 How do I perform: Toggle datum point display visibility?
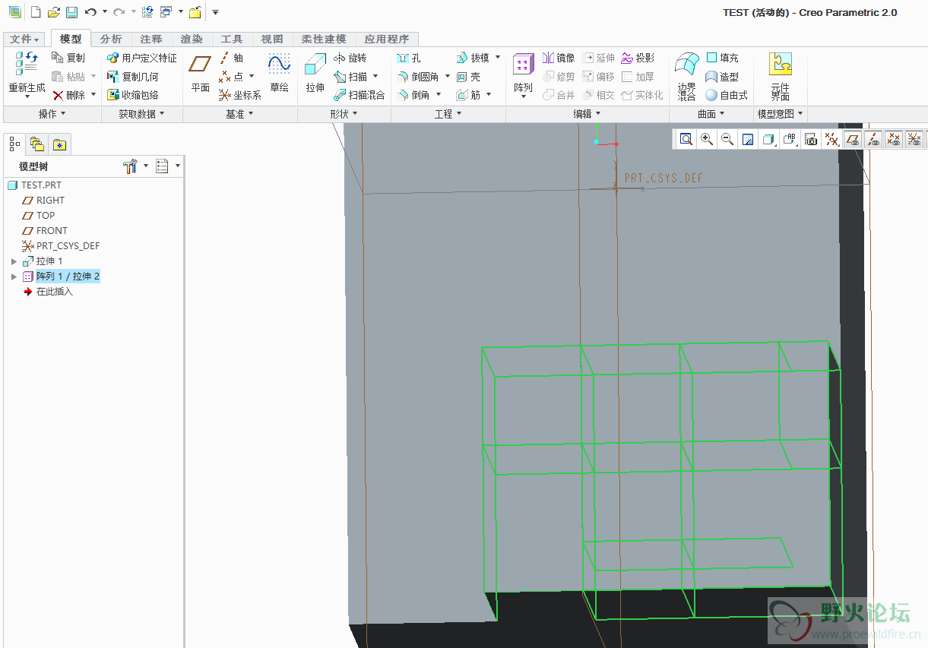(x=895, y=139)
